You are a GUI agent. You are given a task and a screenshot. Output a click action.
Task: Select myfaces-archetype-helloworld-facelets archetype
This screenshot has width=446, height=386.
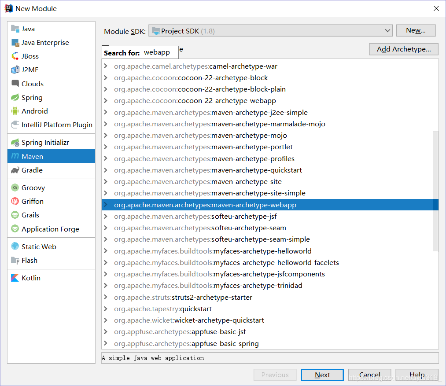(x=226, y=263)
